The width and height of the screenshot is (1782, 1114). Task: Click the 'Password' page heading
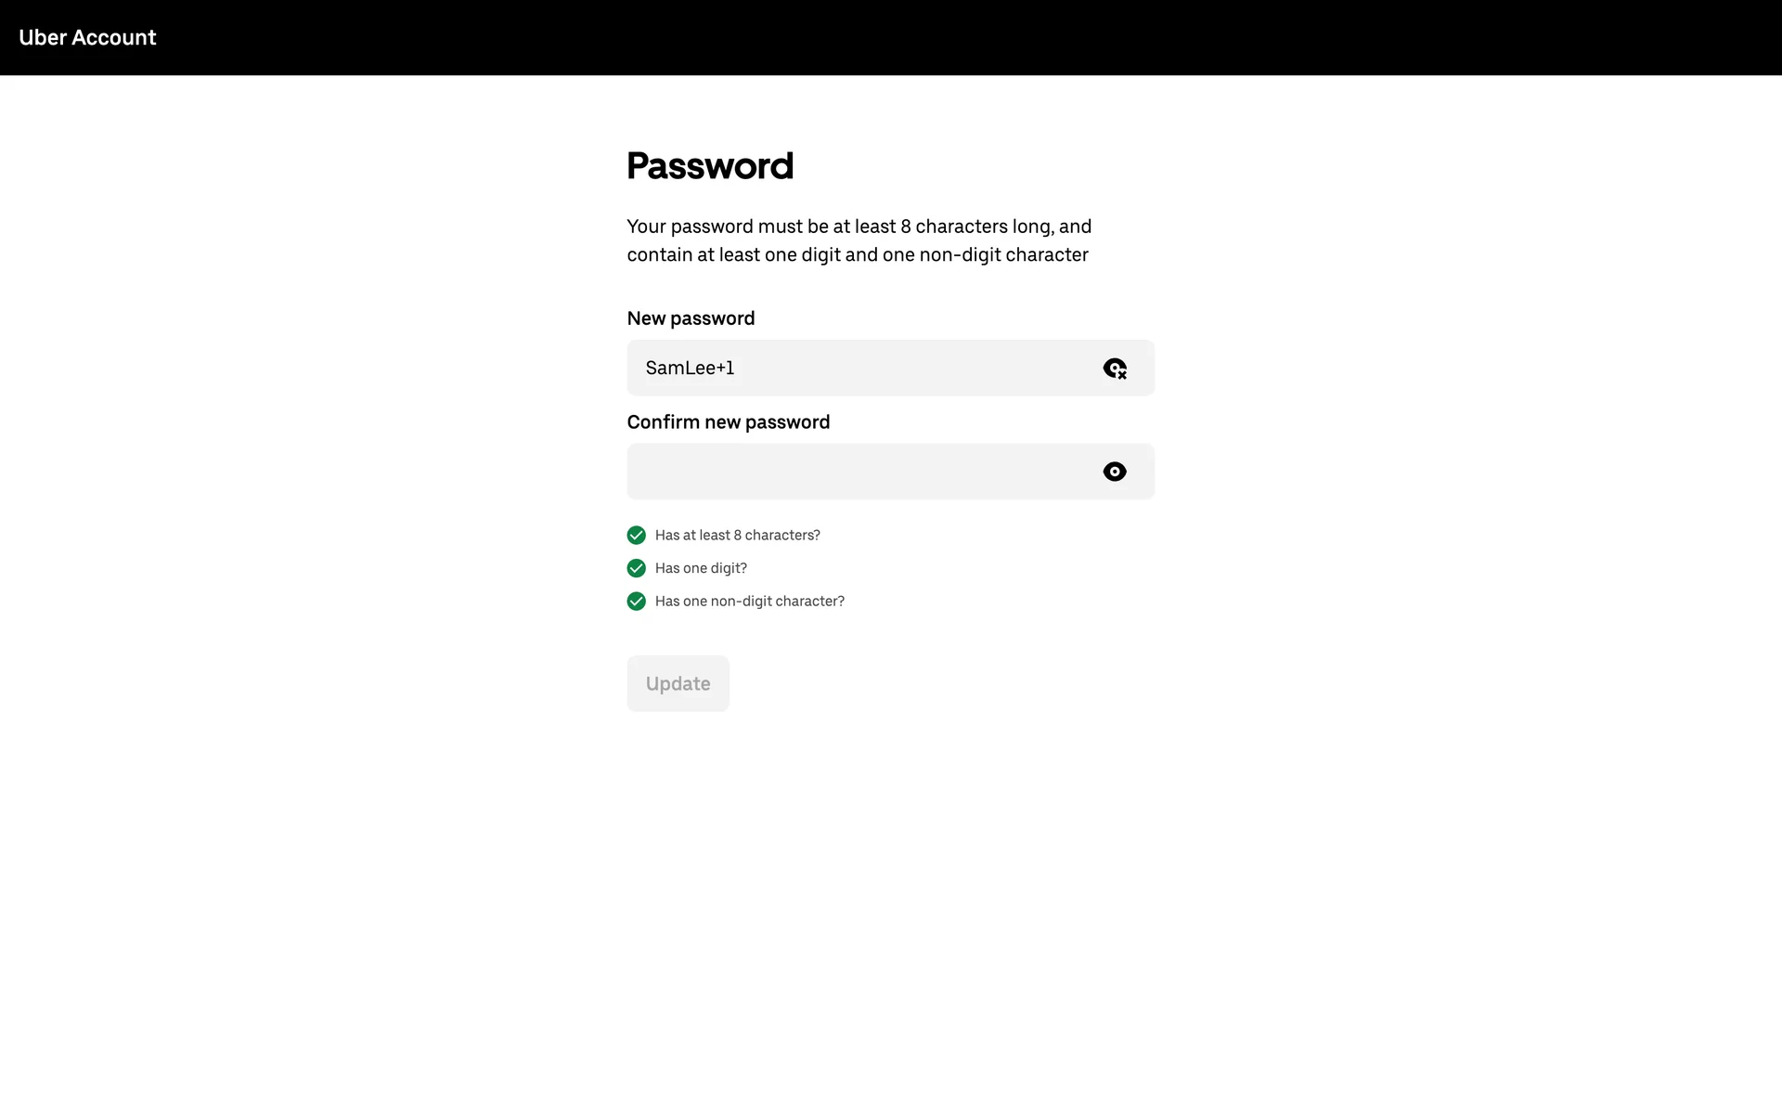(x=710, y=166)
